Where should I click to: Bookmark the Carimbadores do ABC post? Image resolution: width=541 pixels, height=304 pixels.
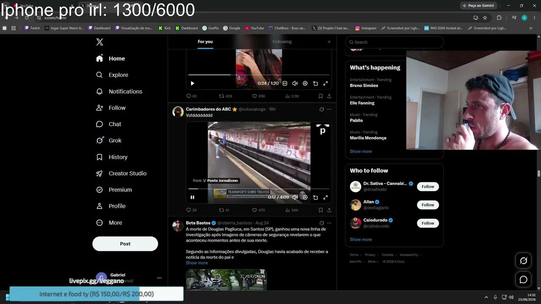pos(321,210)
